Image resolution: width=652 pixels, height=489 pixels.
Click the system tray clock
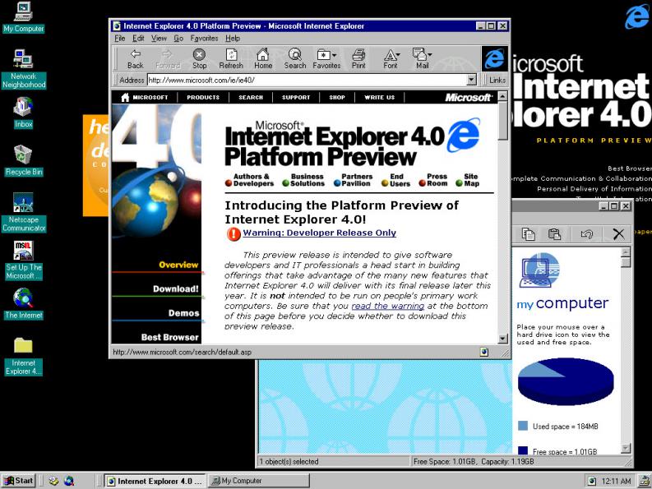(x=616, y=481)
